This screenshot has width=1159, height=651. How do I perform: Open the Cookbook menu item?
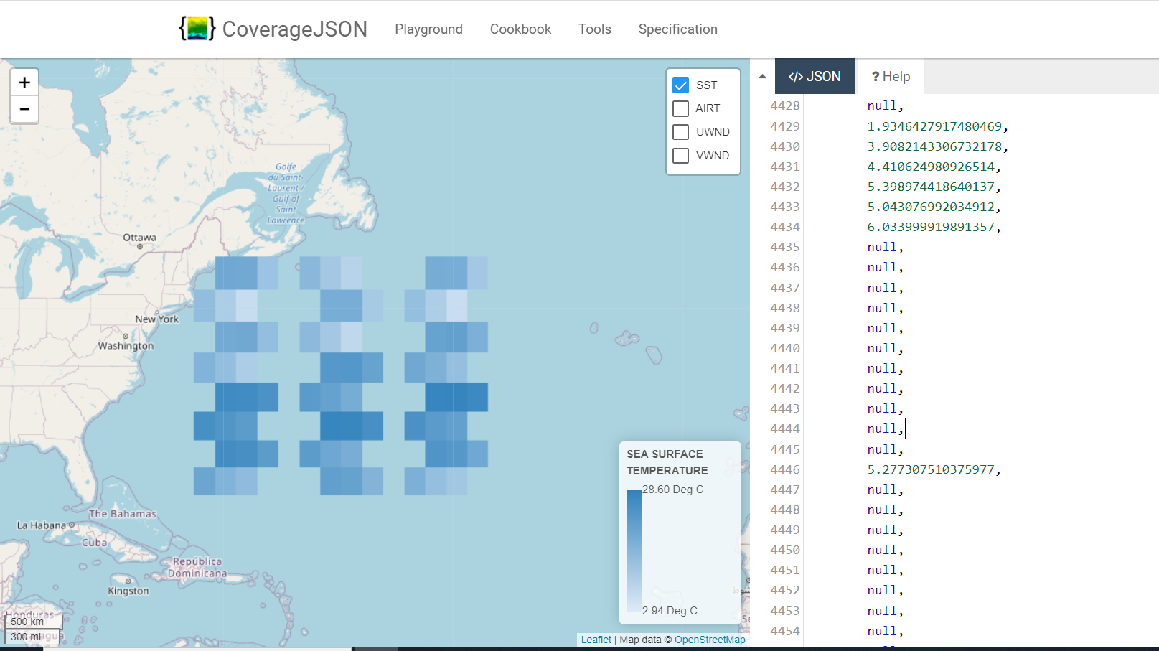point(520,29)
